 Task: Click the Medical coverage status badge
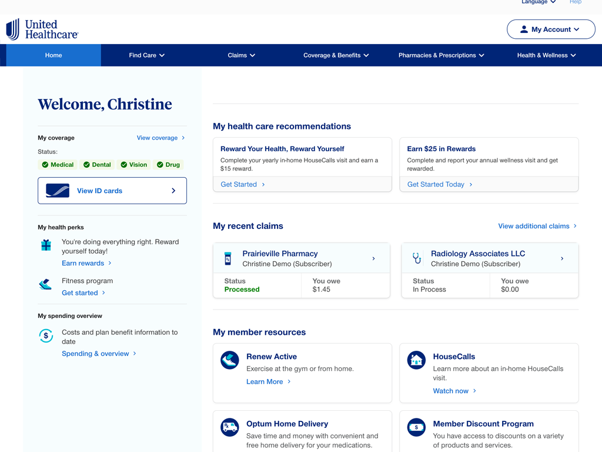click(58, 165)
